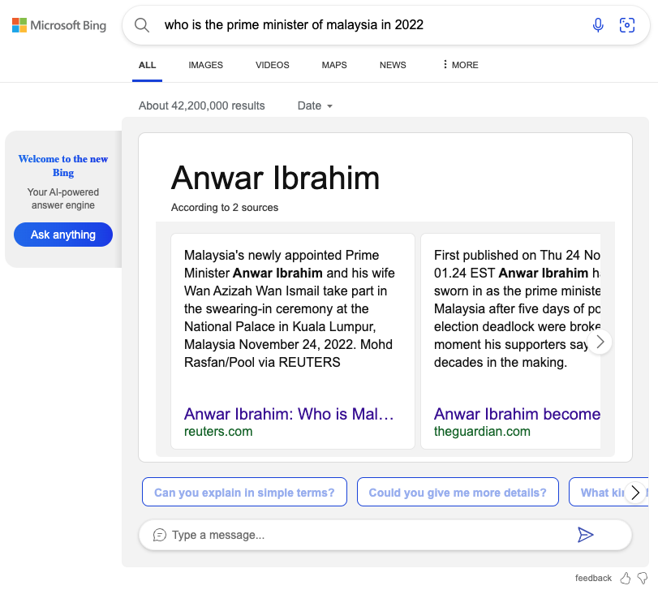658x590 pixels.
Task: Click the magnifying glass search icon
Action: pos(142,25)
